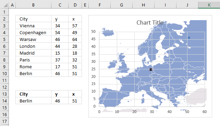Click Copenhagen's y value 54
This screenshot has height=126, width=220.
(60, 32)
